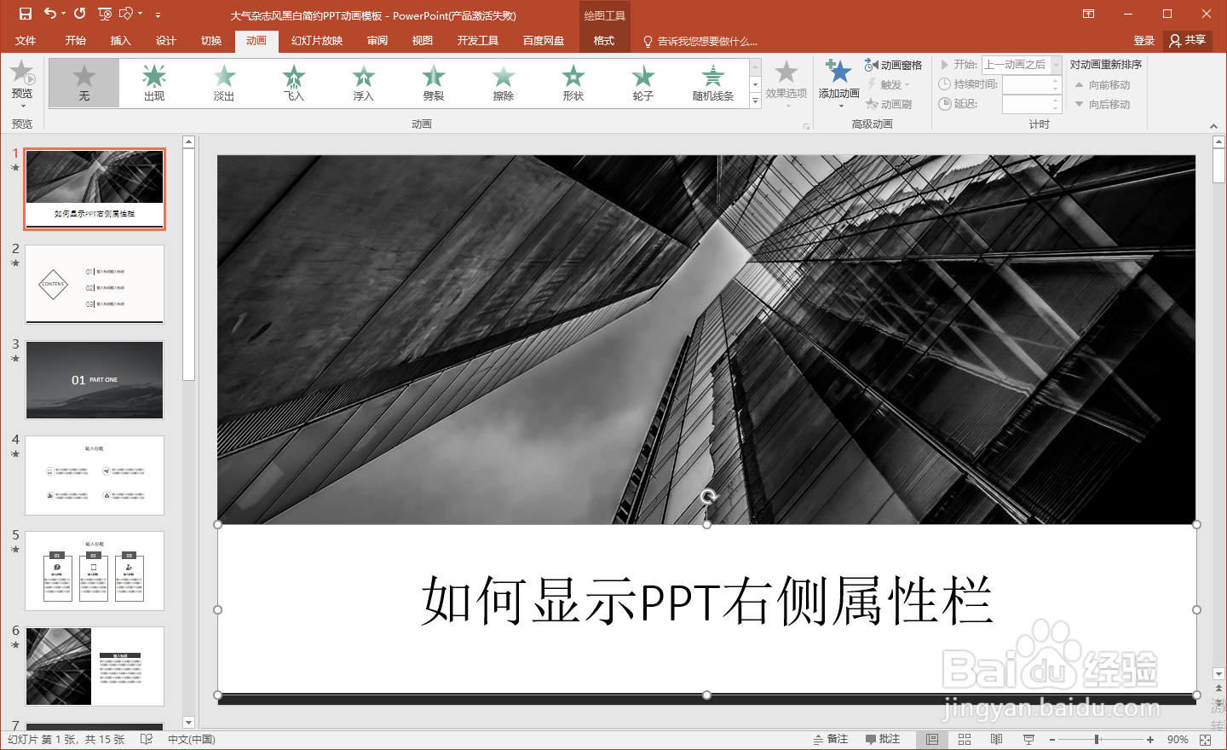Click Move Earlier (向前移动) for animation order

(x=1103, y=84)
